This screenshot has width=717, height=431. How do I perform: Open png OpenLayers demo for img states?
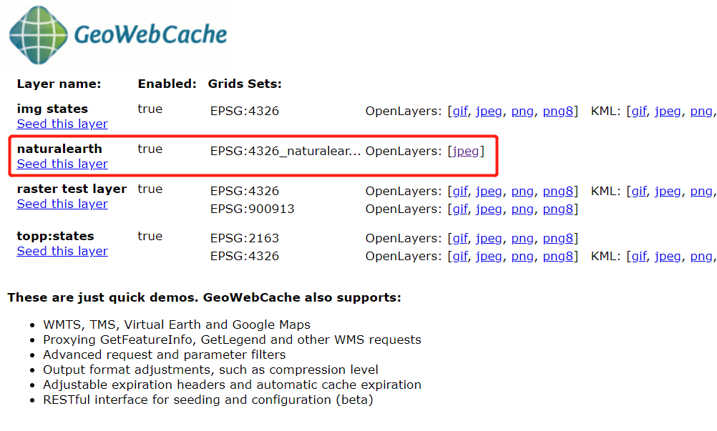tap(522, 111)
